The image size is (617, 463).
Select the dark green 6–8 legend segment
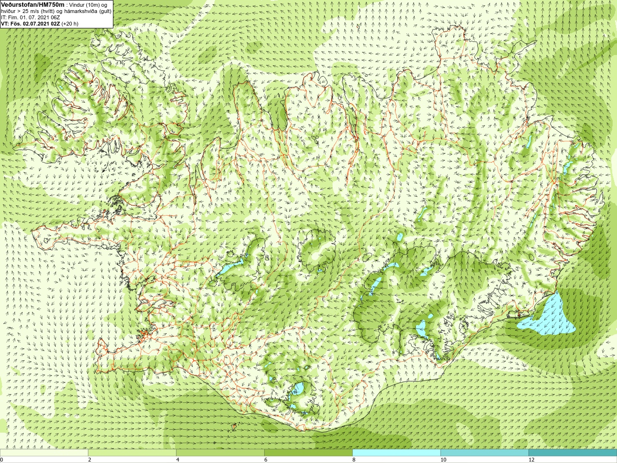pyautogui.click(x=308, y=453)
